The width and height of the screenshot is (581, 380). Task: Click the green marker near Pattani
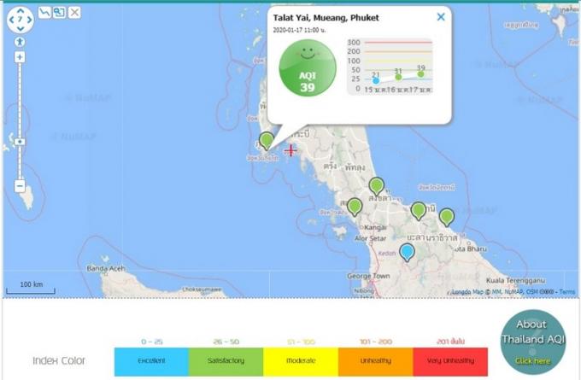click(419, 211)
